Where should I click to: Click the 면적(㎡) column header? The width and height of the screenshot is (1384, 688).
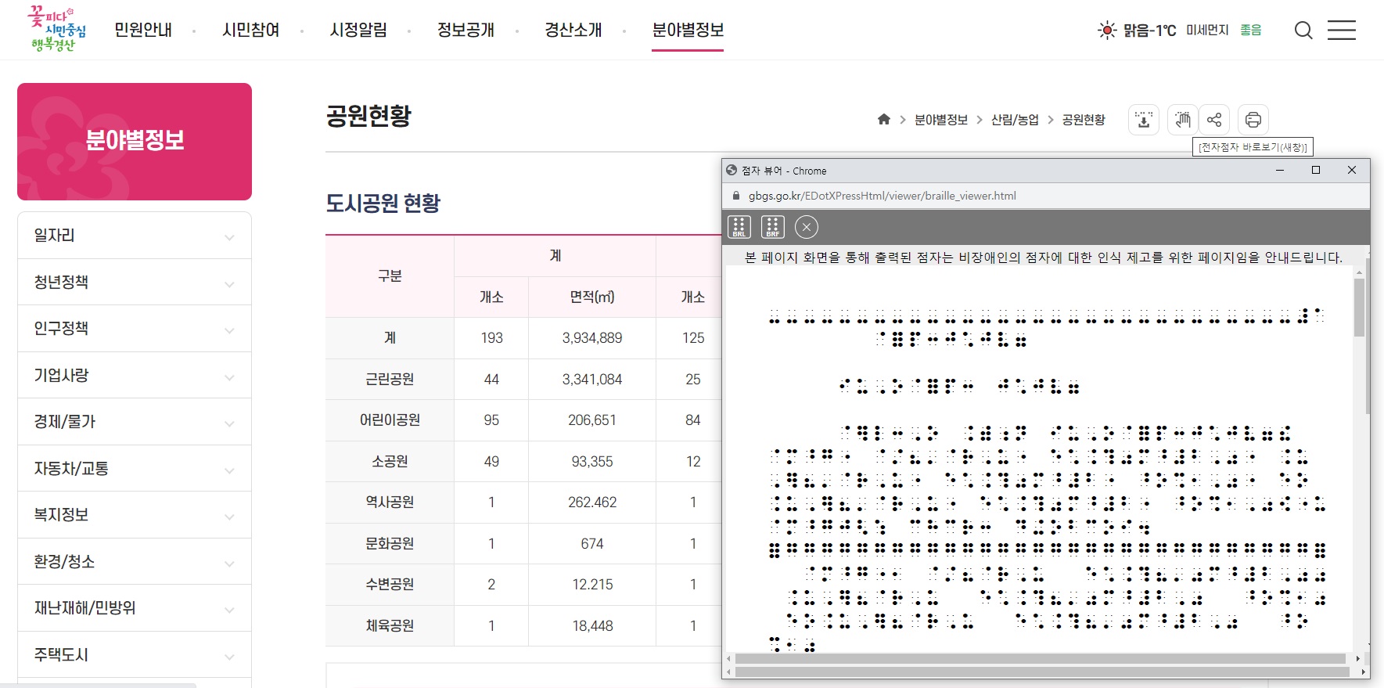(592, 297)
